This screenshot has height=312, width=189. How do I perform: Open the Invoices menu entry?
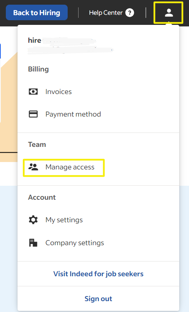[58, 92]
